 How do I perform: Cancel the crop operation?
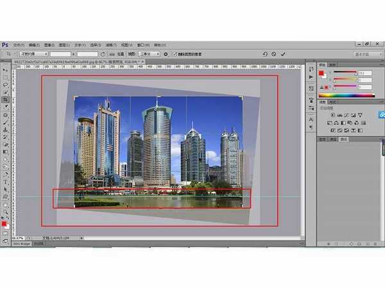pyautogui.click(x=274, y=55)
